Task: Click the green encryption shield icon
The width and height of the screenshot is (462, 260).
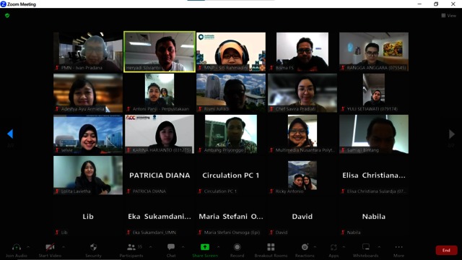Action: tap(7, 15)
